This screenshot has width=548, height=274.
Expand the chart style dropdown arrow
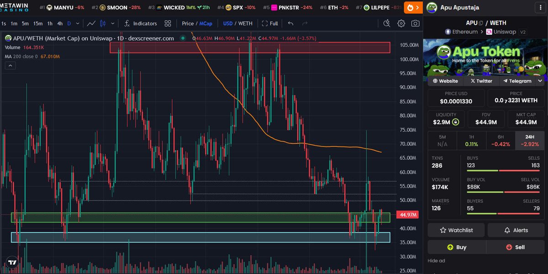(113, 23)
